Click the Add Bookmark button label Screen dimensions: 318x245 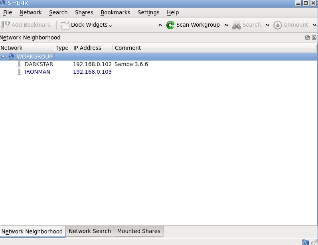point(31,25)
